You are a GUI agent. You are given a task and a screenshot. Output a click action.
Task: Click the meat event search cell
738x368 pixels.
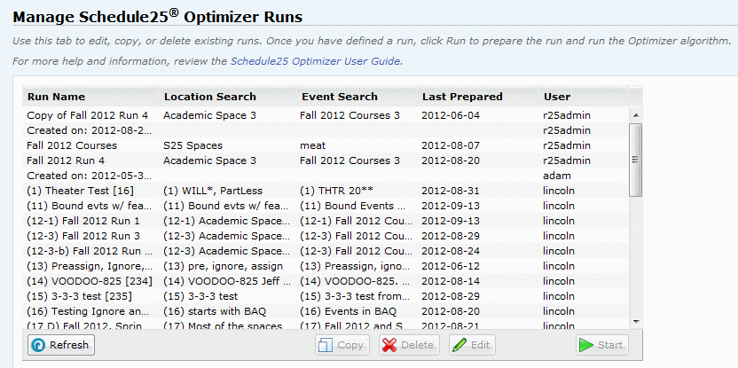click(312, 145)
